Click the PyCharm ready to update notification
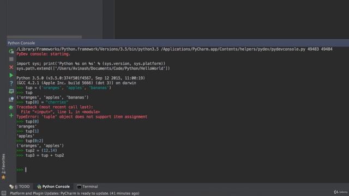 [x=75, y=193]
